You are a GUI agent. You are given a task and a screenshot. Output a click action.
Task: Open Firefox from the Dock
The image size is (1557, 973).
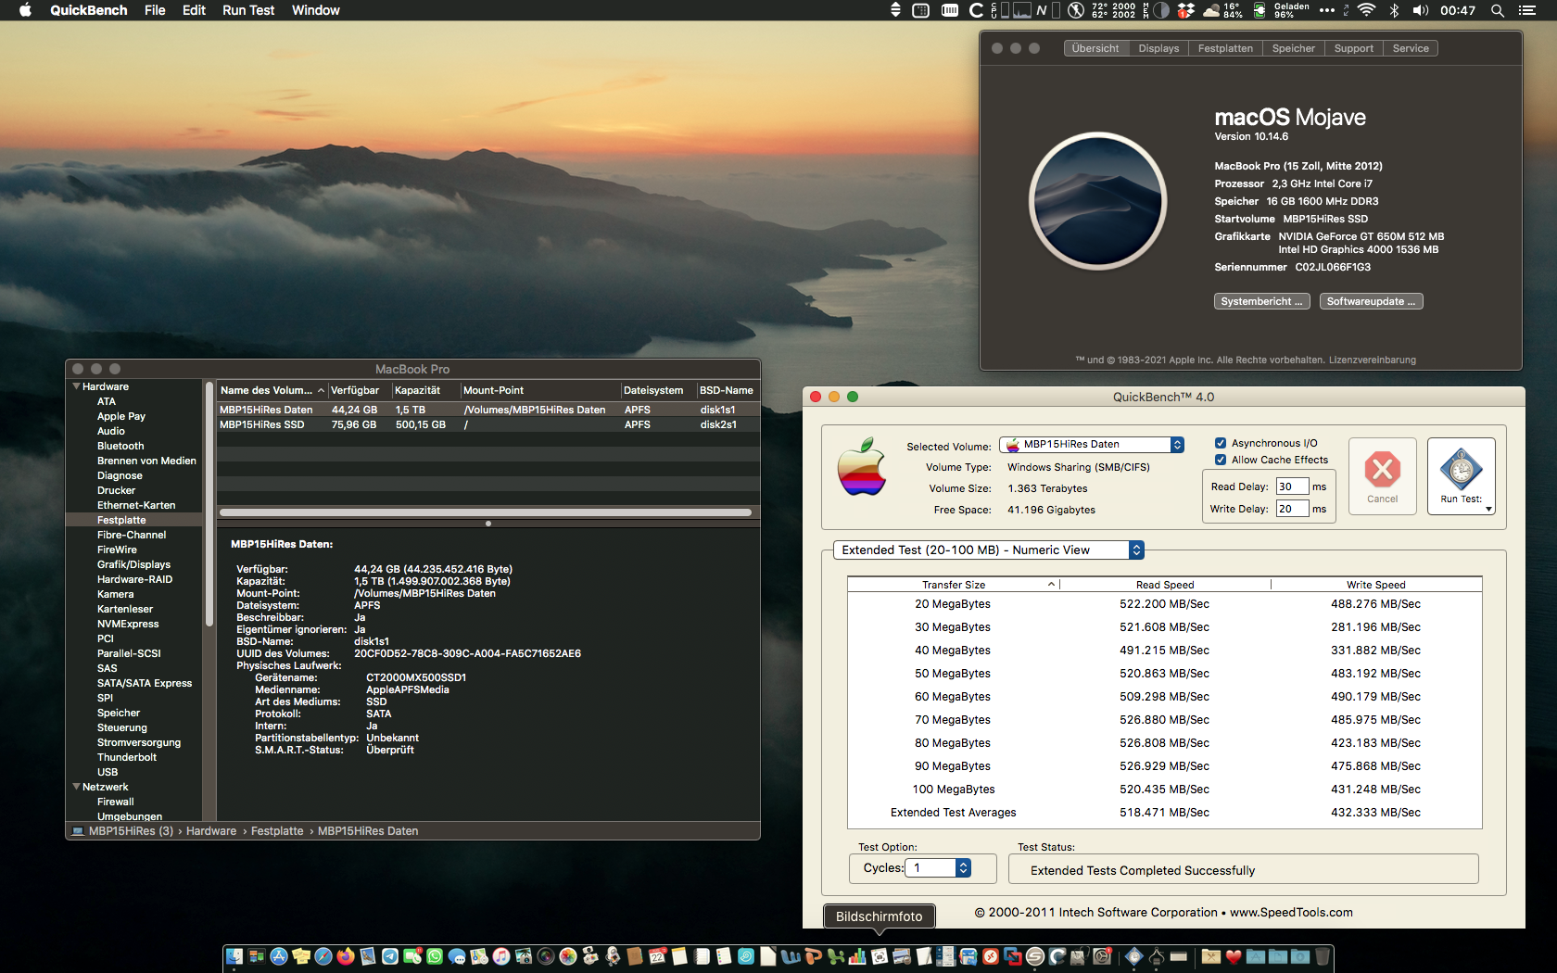click(x=346, y=956)
